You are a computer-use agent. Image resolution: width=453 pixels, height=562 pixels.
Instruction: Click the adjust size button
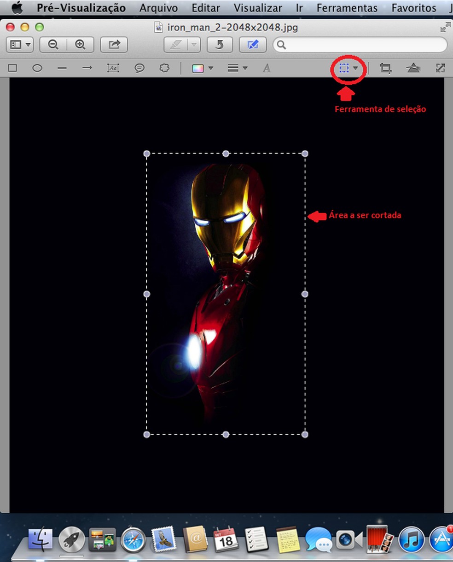440,68
